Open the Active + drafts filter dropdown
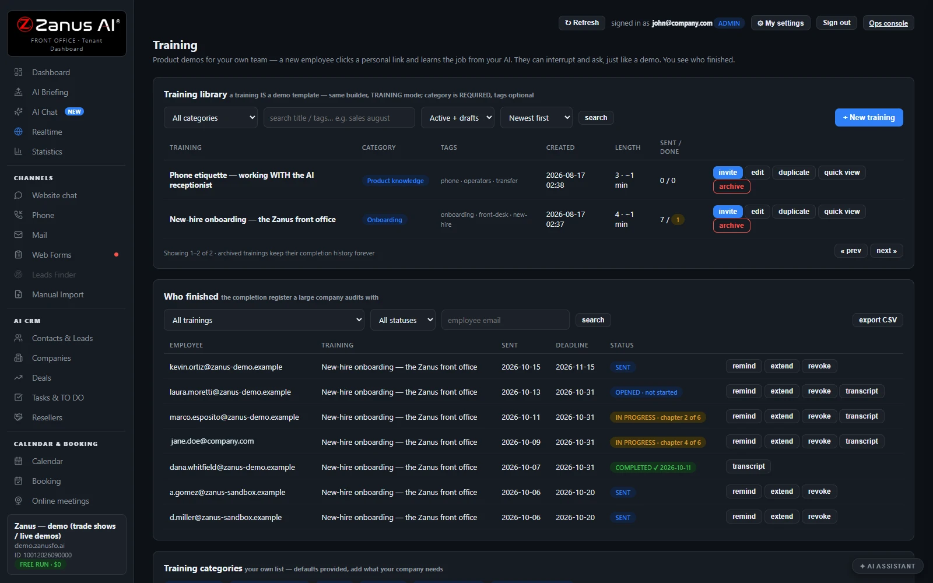The height and width of the screenshot is (583, 933). tap(458, 118)
